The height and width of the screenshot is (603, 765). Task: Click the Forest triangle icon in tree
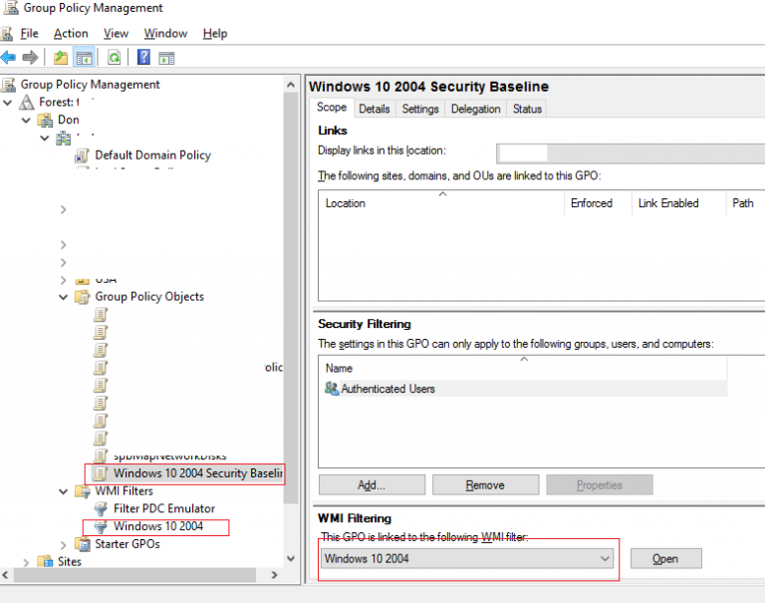(26, 102)
